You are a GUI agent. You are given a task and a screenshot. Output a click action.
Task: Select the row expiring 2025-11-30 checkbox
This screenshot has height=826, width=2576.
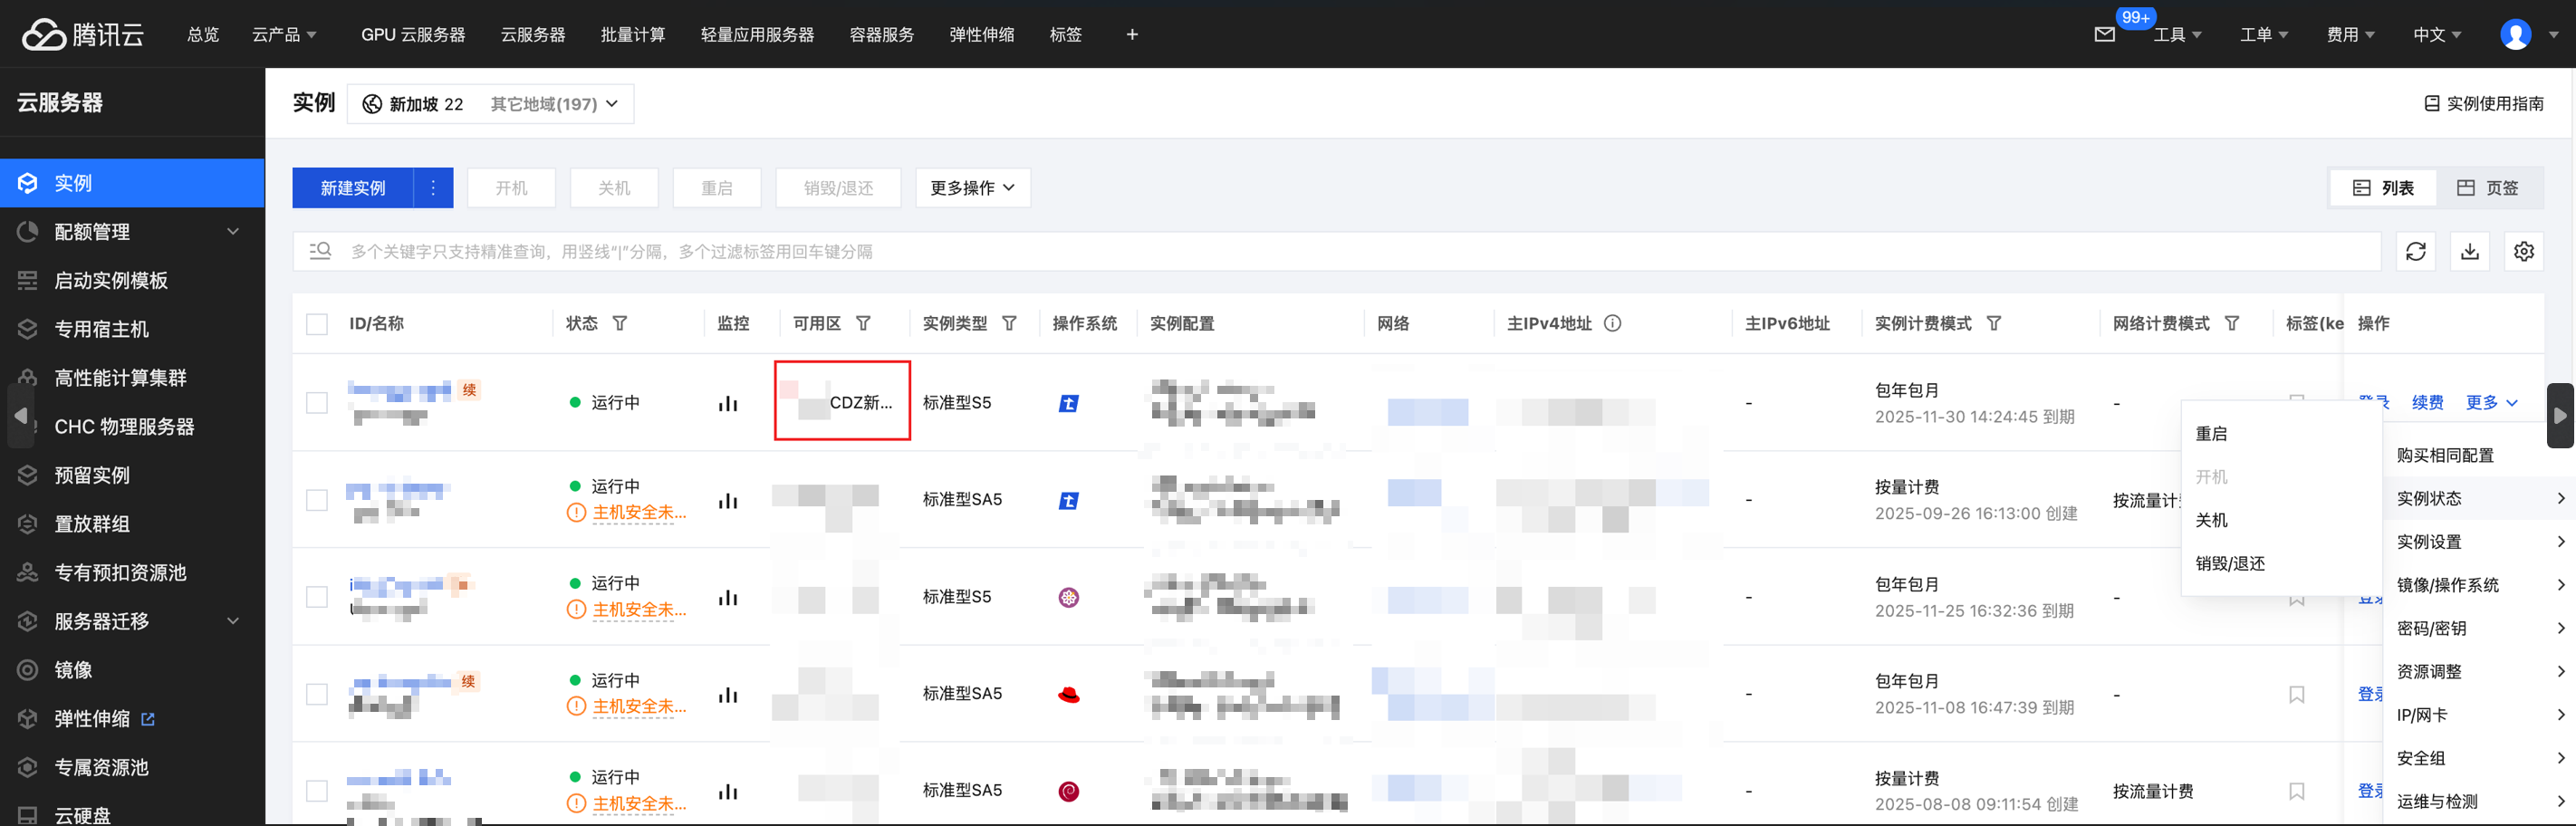[317, 403]
